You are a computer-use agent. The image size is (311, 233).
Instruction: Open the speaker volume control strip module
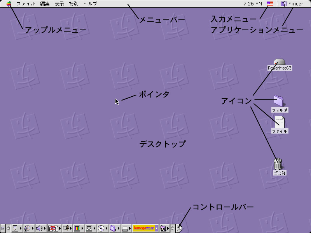(x=39, y=228)
